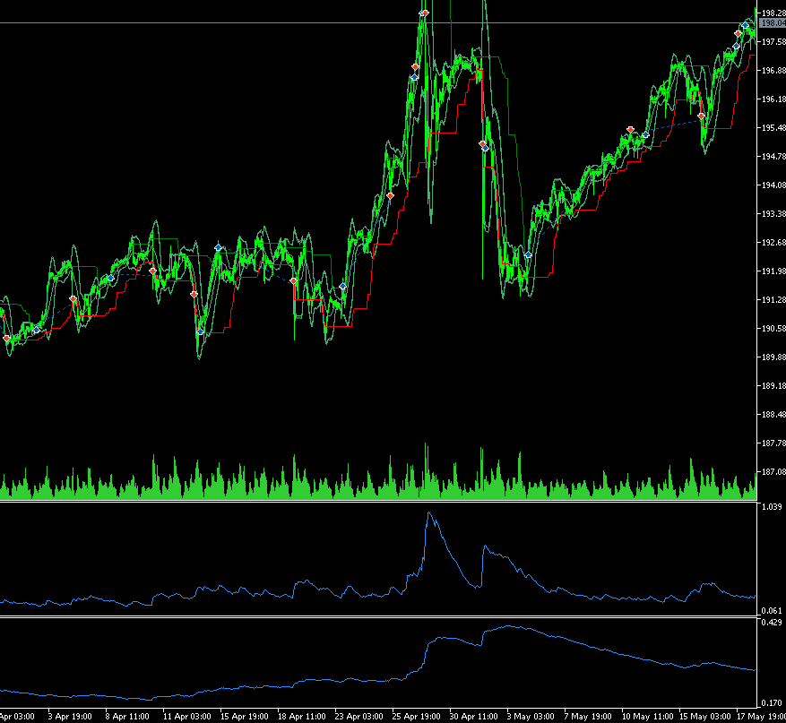
Task: Click the 0.429 value on lower indicator scale
Action: (x=771, y=622)
